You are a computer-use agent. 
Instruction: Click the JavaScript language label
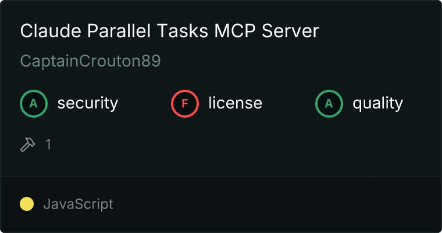coord(78,204)
